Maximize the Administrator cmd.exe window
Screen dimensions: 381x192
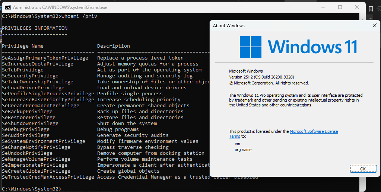[340, 7]
